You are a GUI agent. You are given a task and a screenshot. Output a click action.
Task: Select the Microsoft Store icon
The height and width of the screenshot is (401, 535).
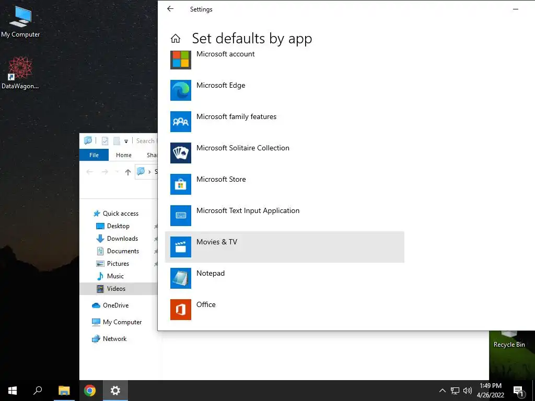(x=180, y=184)
